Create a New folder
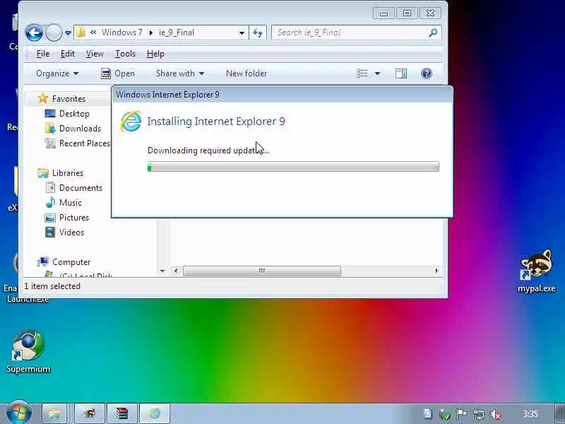Screen dimensions: 565x424 tap(246, 73)
